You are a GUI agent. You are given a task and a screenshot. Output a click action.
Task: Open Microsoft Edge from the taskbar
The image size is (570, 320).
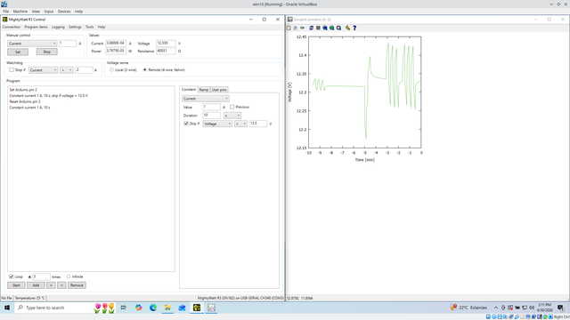tap(153, 308)
